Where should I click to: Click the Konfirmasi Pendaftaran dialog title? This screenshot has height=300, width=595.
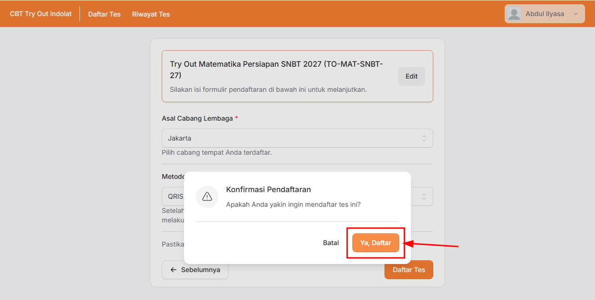(x=269, y=189)
